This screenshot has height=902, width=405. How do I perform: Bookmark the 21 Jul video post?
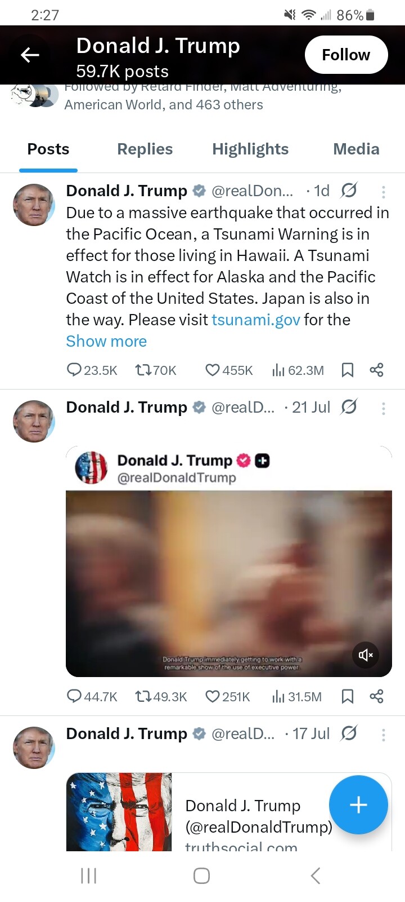[348, 696]
